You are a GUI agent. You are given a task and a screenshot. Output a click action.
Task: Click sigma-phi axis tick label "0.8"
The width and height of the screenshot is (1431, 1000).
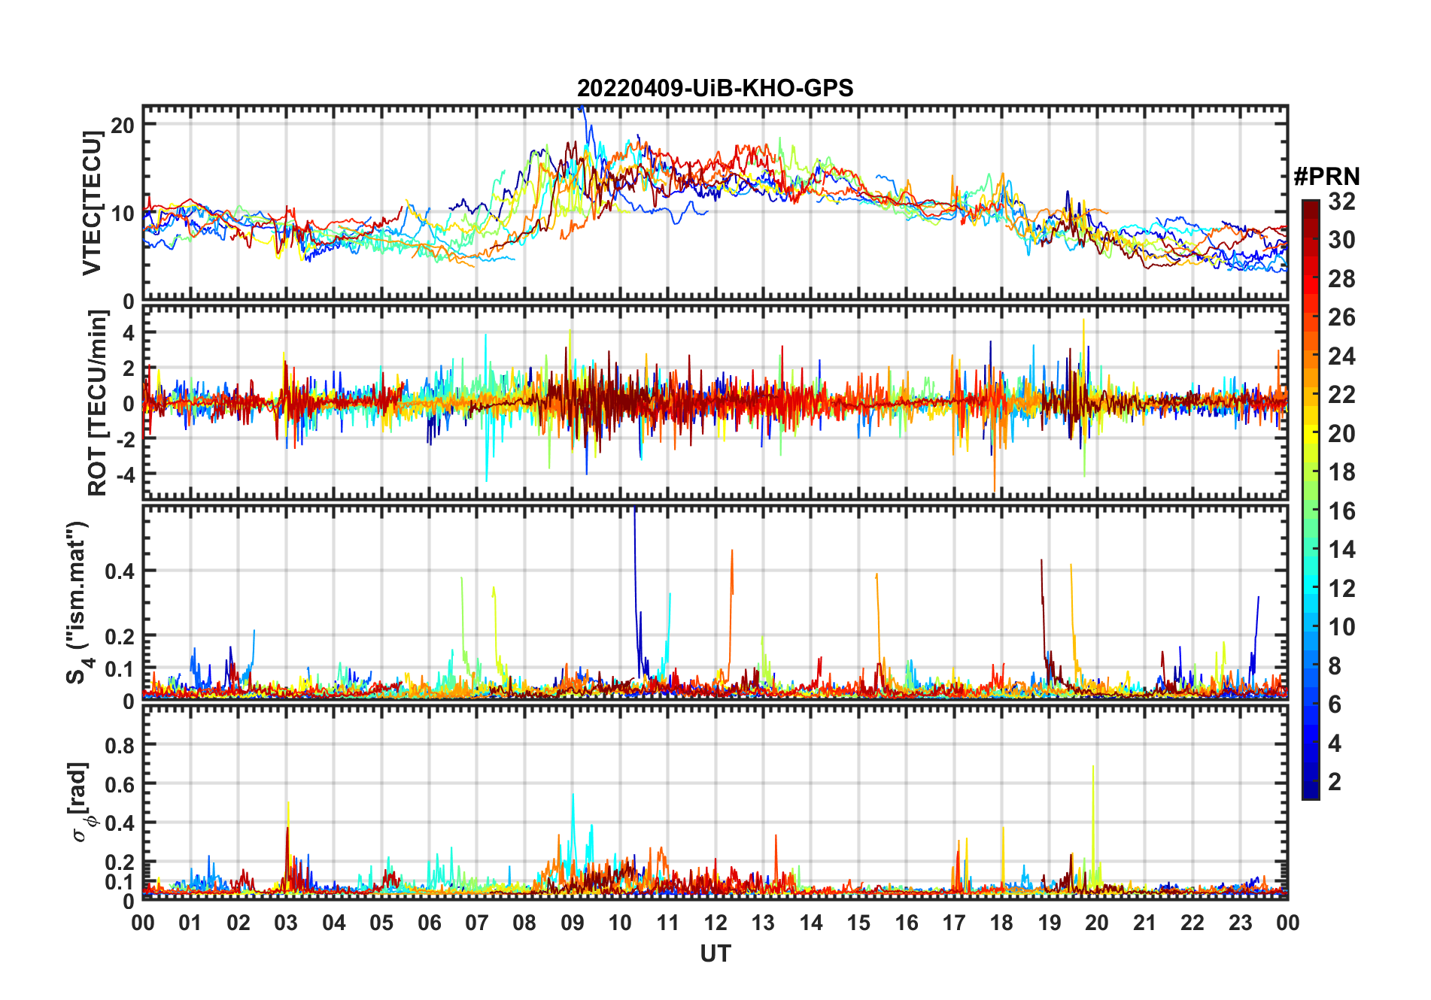(120, 745)
